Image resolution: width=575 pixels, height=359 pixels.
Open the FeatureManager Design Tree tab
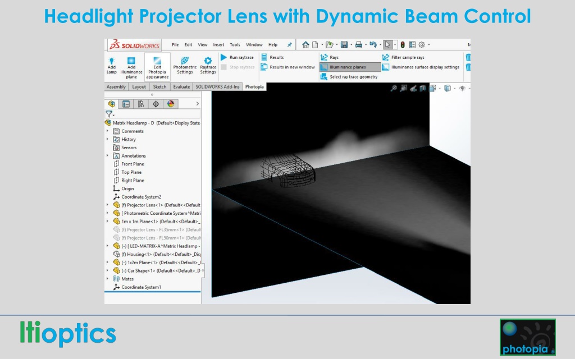(x=112, y=104)
